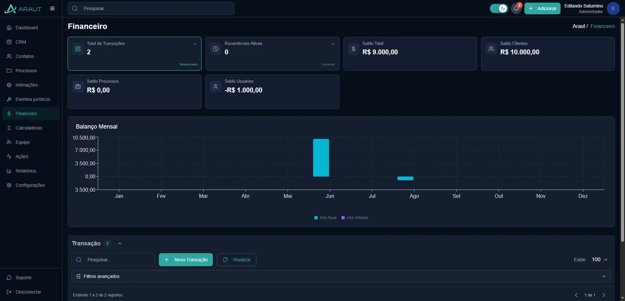The height and width of the screenshot is (301, 625).
Task: Click the clock icon in Recorrências Ativas card
Action: [216, 49]
